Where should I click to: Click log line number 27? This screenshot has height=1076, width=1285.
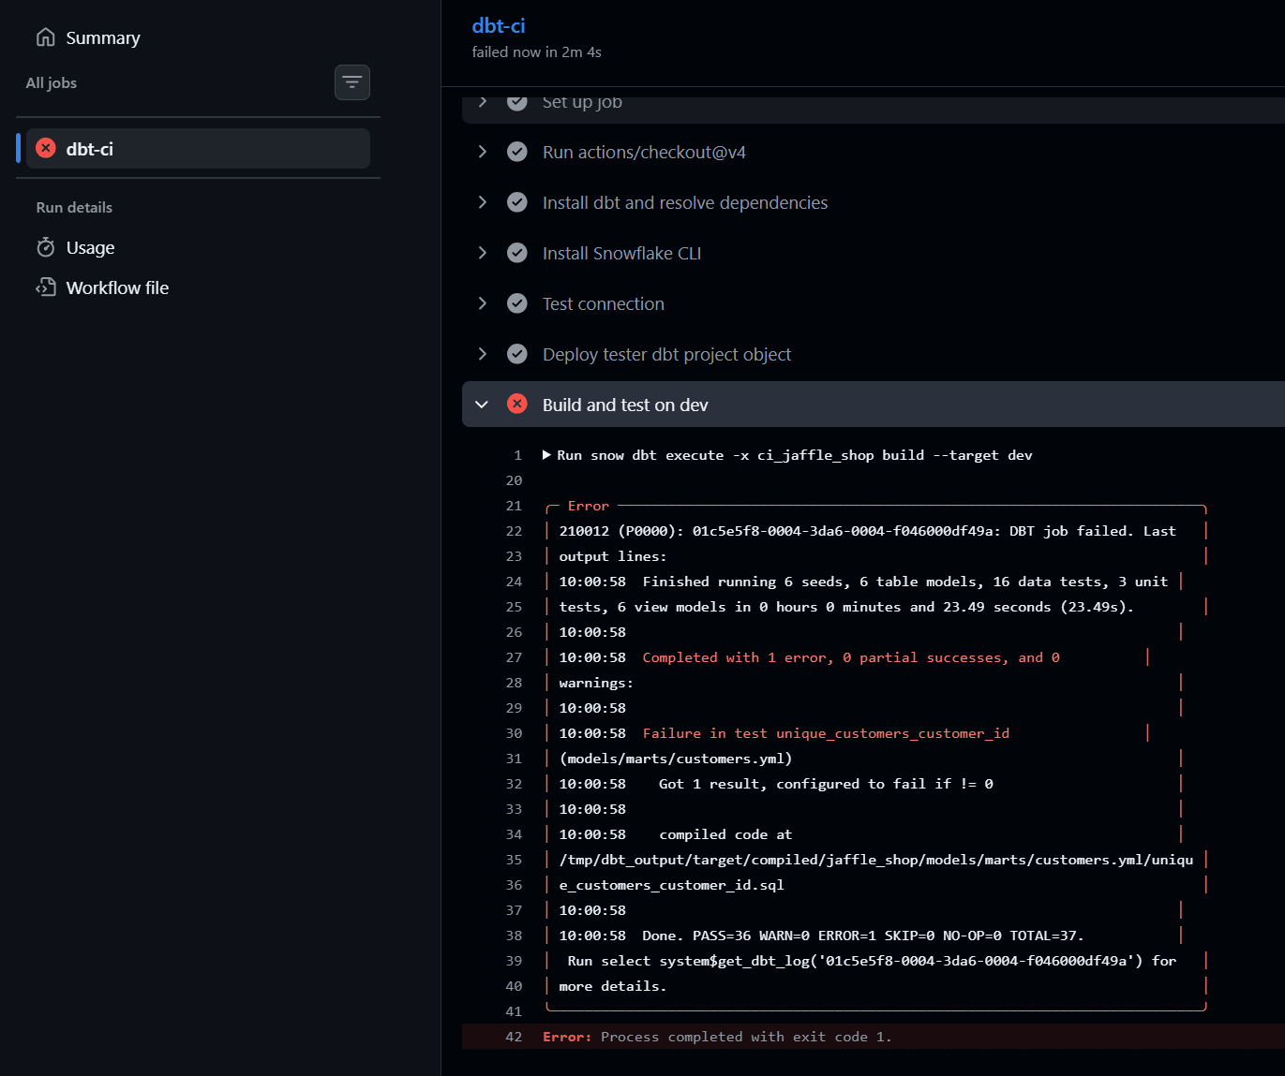click(x=514, y=657)
